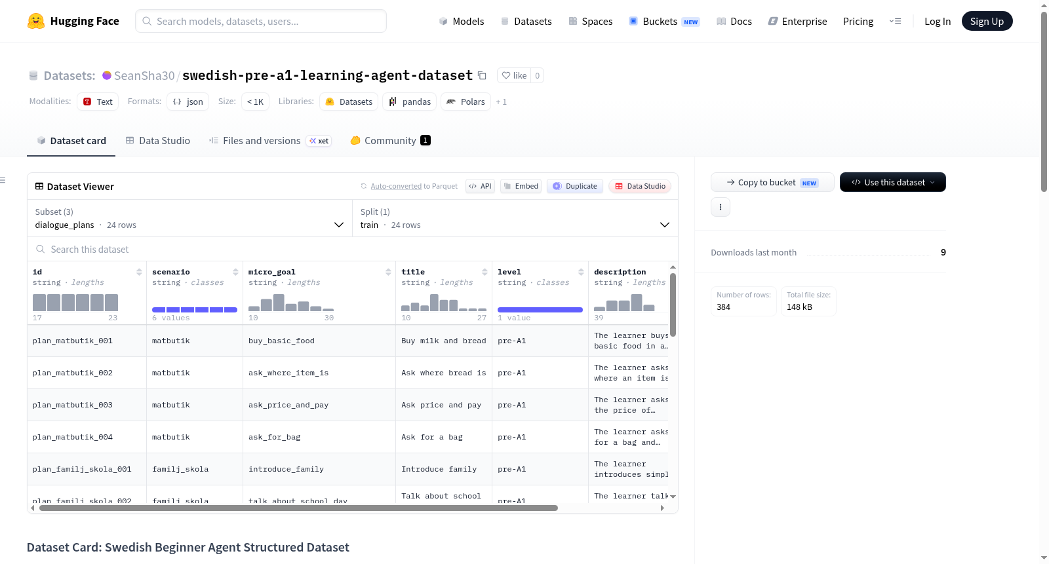The image size is (1049, 564).
Task: Click the Duplicate button
Action: click(x=575, y=186)
